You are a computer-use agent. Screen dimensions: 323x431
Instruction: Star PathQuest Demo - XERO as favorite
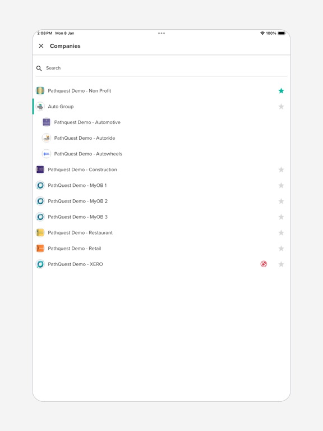[281, 264]
